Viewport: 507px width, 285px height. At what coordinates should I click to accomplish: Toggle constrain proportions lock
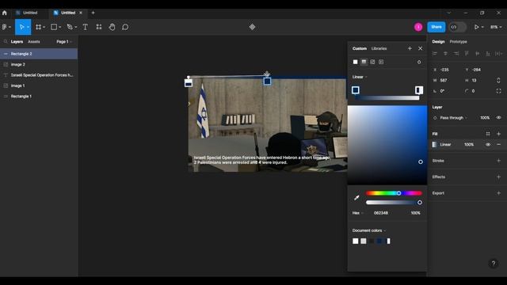tap(498, 80)
